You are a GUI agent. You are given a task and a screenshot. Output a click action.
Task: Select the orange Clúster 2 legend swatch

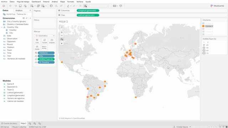pos(203,26)
